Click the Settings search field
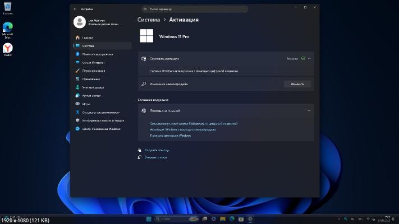Screen dimensions: 399x224 [195, 9]
